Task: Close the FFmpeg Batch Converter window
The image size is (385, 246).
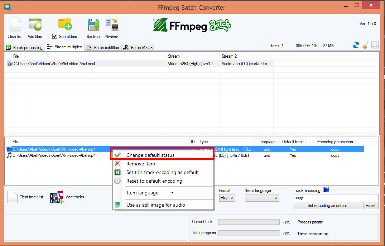Action: point(371,5)
